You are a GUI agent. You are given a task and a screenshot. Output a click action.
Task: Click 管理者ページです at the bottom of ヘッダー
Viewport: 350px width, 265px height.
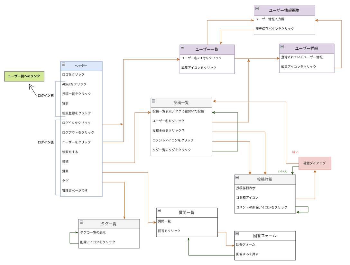(x=75, y=191)
